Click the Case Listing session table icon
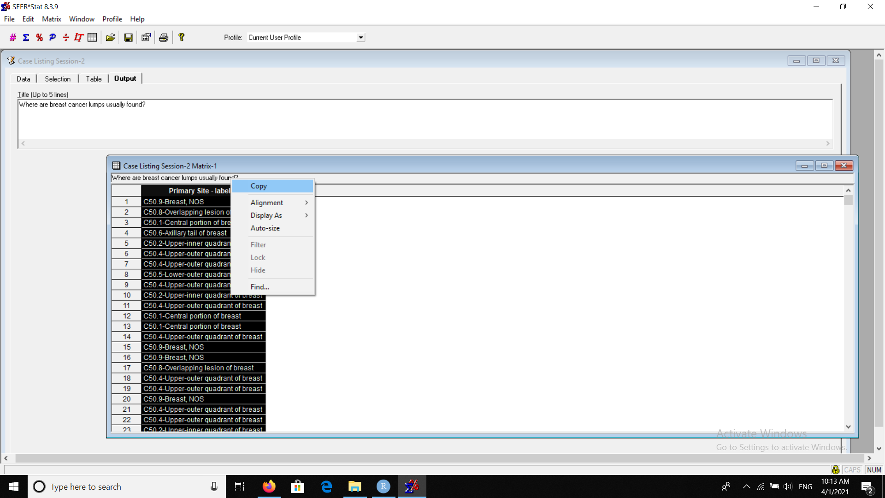 (x=92, y=37)
